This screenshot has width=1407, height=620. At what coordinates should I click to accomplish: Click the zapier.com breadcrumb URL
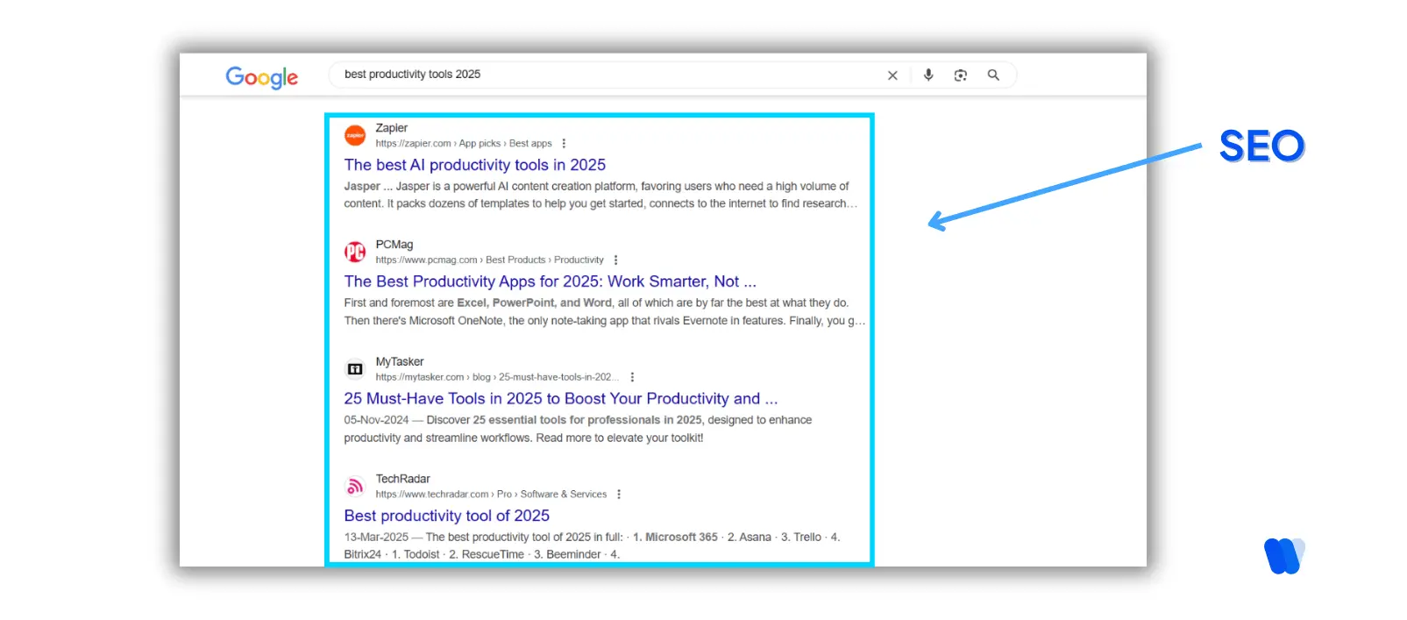click(464, 144)
